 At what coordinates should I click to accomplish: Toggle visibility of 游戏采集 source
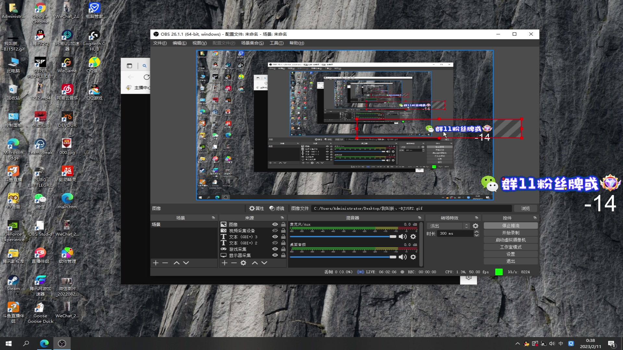275,249
